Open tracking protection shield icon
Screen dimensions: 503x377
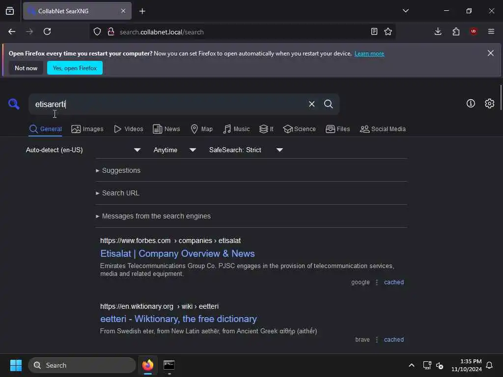coord(97,31)
